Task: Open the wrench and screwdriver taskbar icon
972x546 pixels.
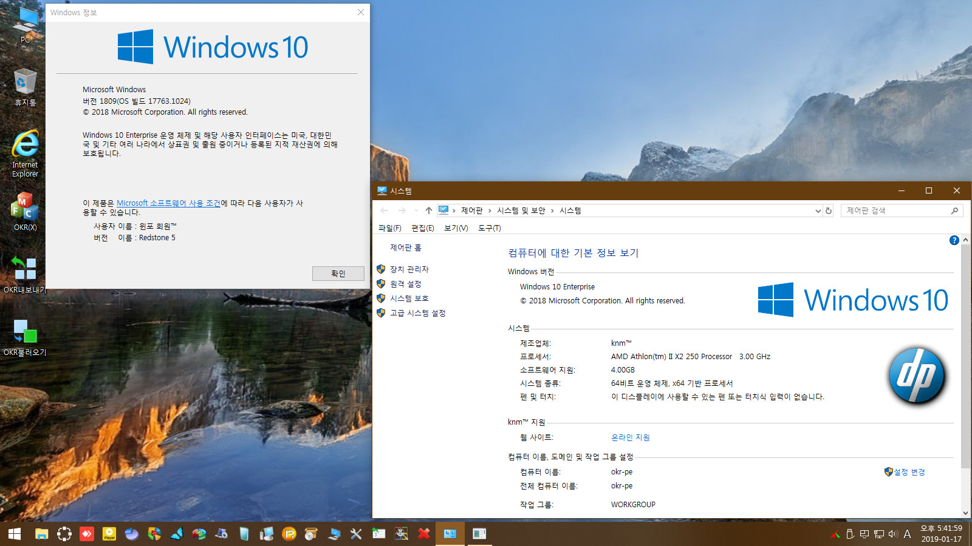Action: pyautogui.click(x=356, y=534)
